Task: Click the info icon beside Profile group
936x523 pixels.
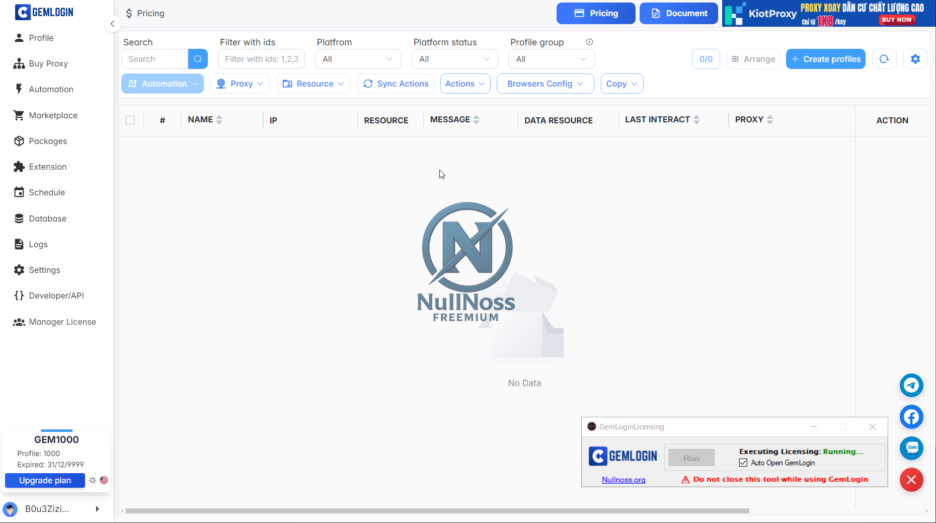Action: tap(589, 42)
